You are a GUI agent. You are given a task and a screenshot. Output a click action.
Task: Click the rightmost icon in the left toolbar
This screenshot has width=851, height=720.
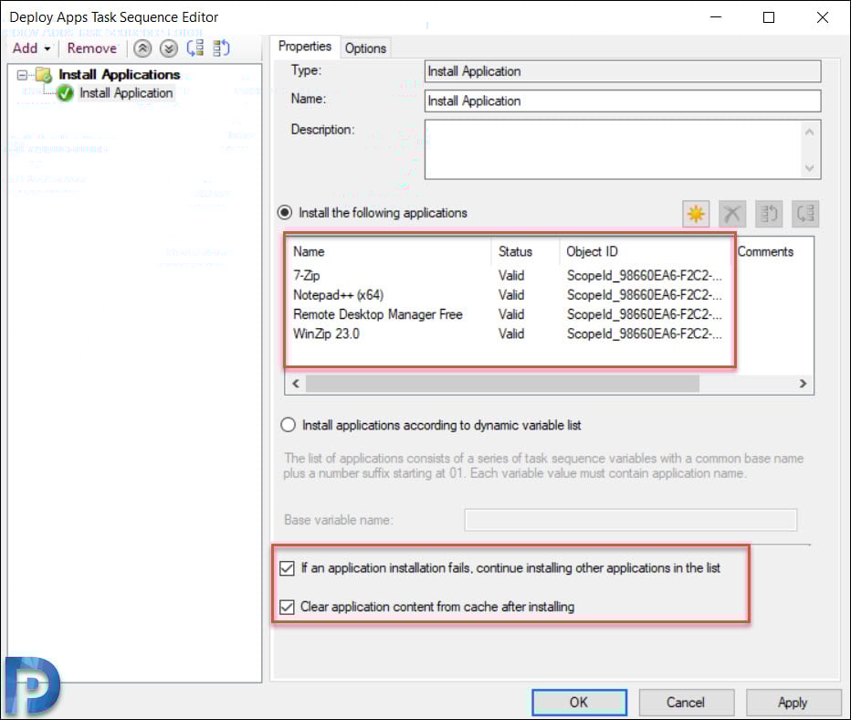coord(221,48)
